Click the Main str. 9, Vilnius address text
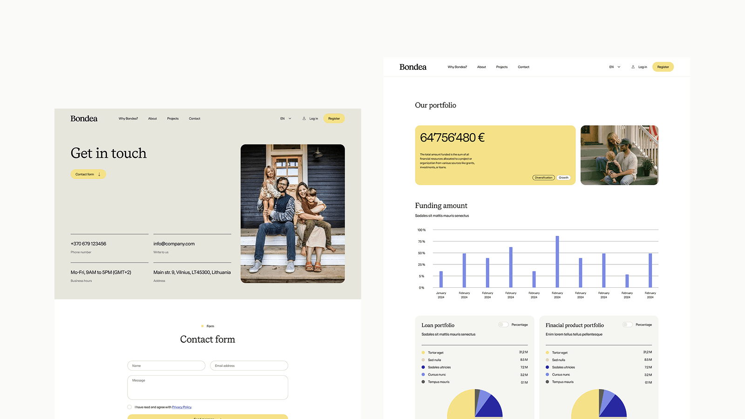This screenshot has width=745, height=419. tap(192, 272)
